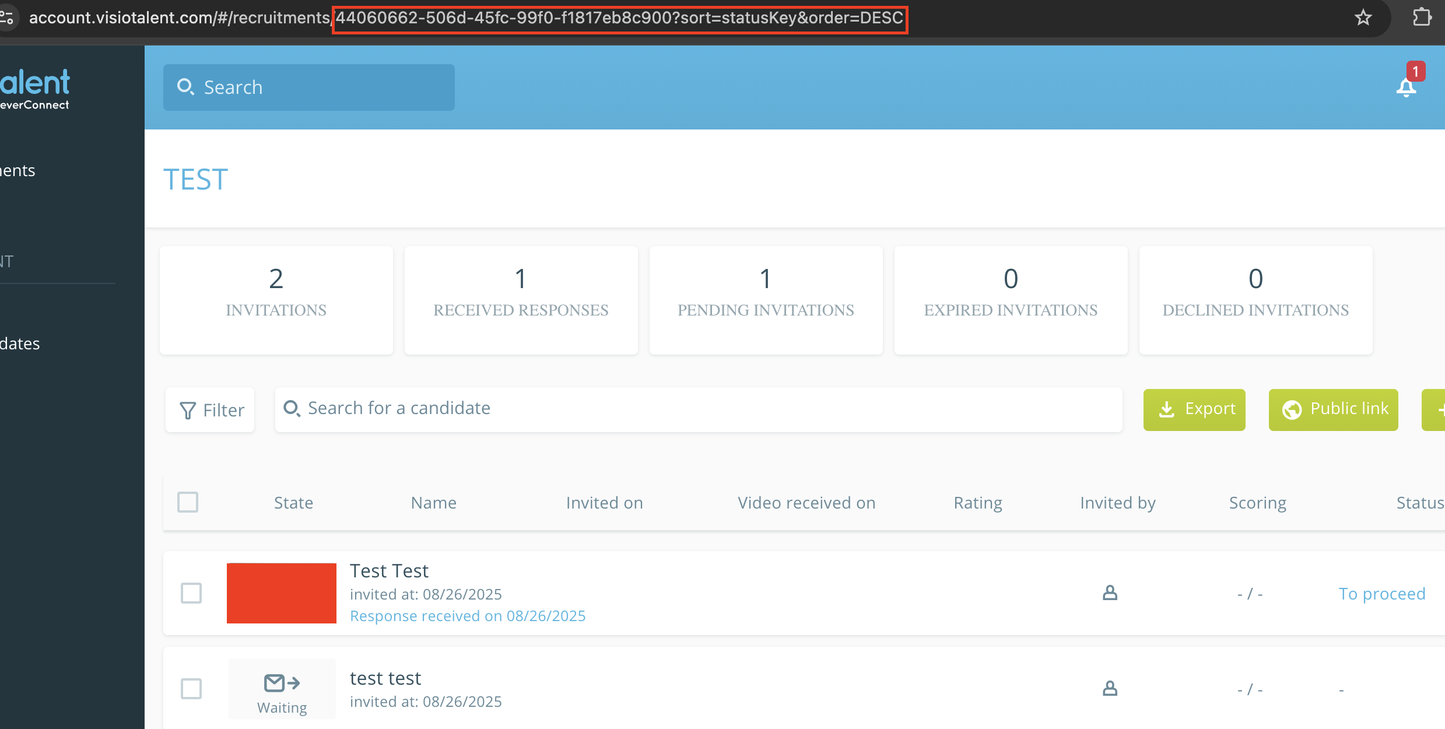Check the waiting test test candidate checkbox
The width and height of the screenshot is (1445, 729).
tap(191, 689)
